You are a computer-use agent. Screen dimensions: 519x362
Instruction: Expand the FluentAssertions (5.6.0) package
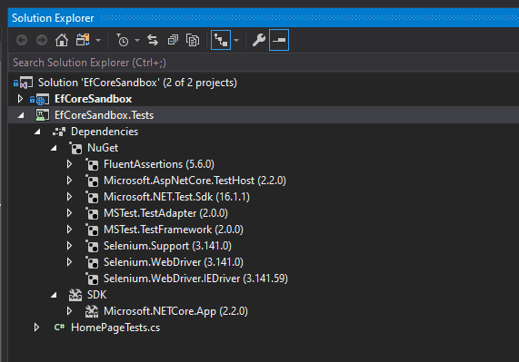pos(69,164)
